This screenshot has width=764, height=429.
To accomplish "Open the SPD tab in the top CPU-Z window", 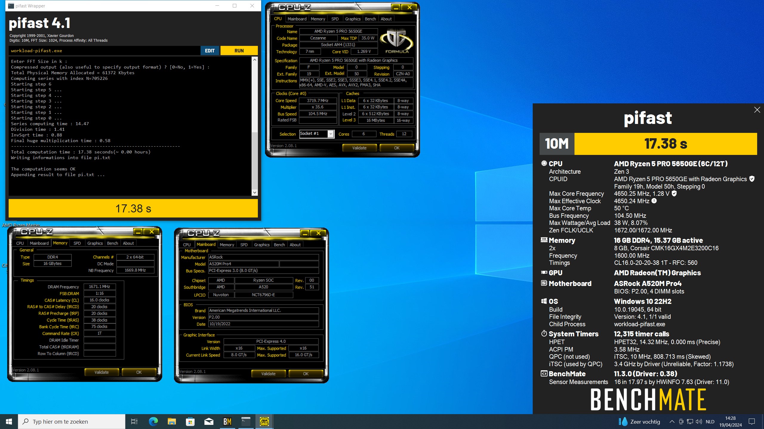I will click(335, 19).
